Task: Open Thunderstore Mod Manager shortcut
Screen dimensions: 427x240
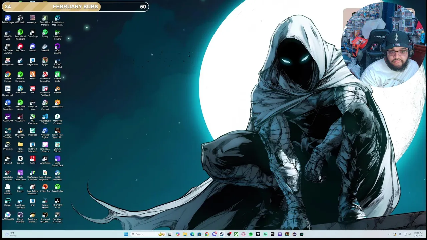Action: (57, 20)
